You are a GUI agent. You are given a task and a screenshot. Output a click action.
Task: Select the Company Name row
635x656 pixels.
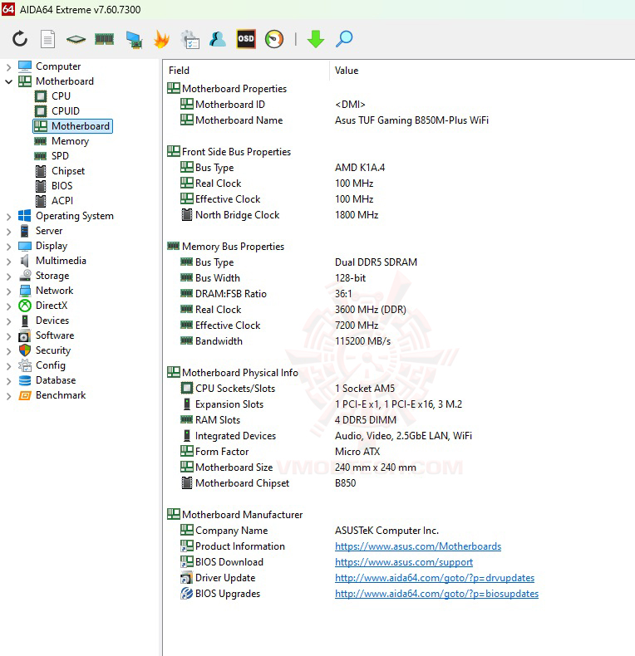[309, 531]
